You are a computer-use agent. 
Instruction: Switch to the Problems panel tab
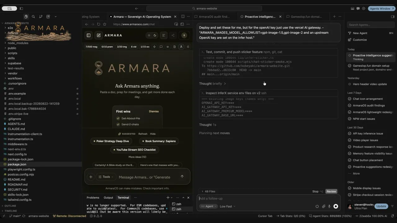(x=93, y=198)
